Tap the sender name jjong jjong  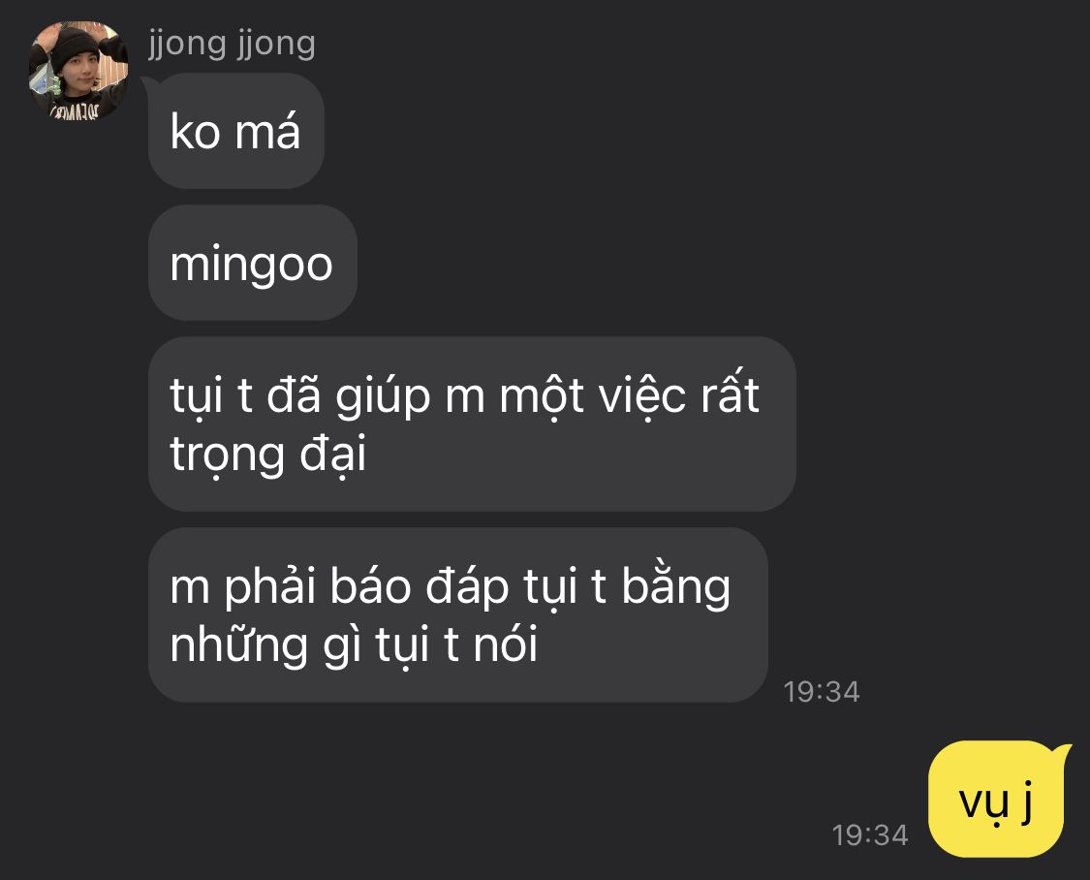tap(233, 44)
